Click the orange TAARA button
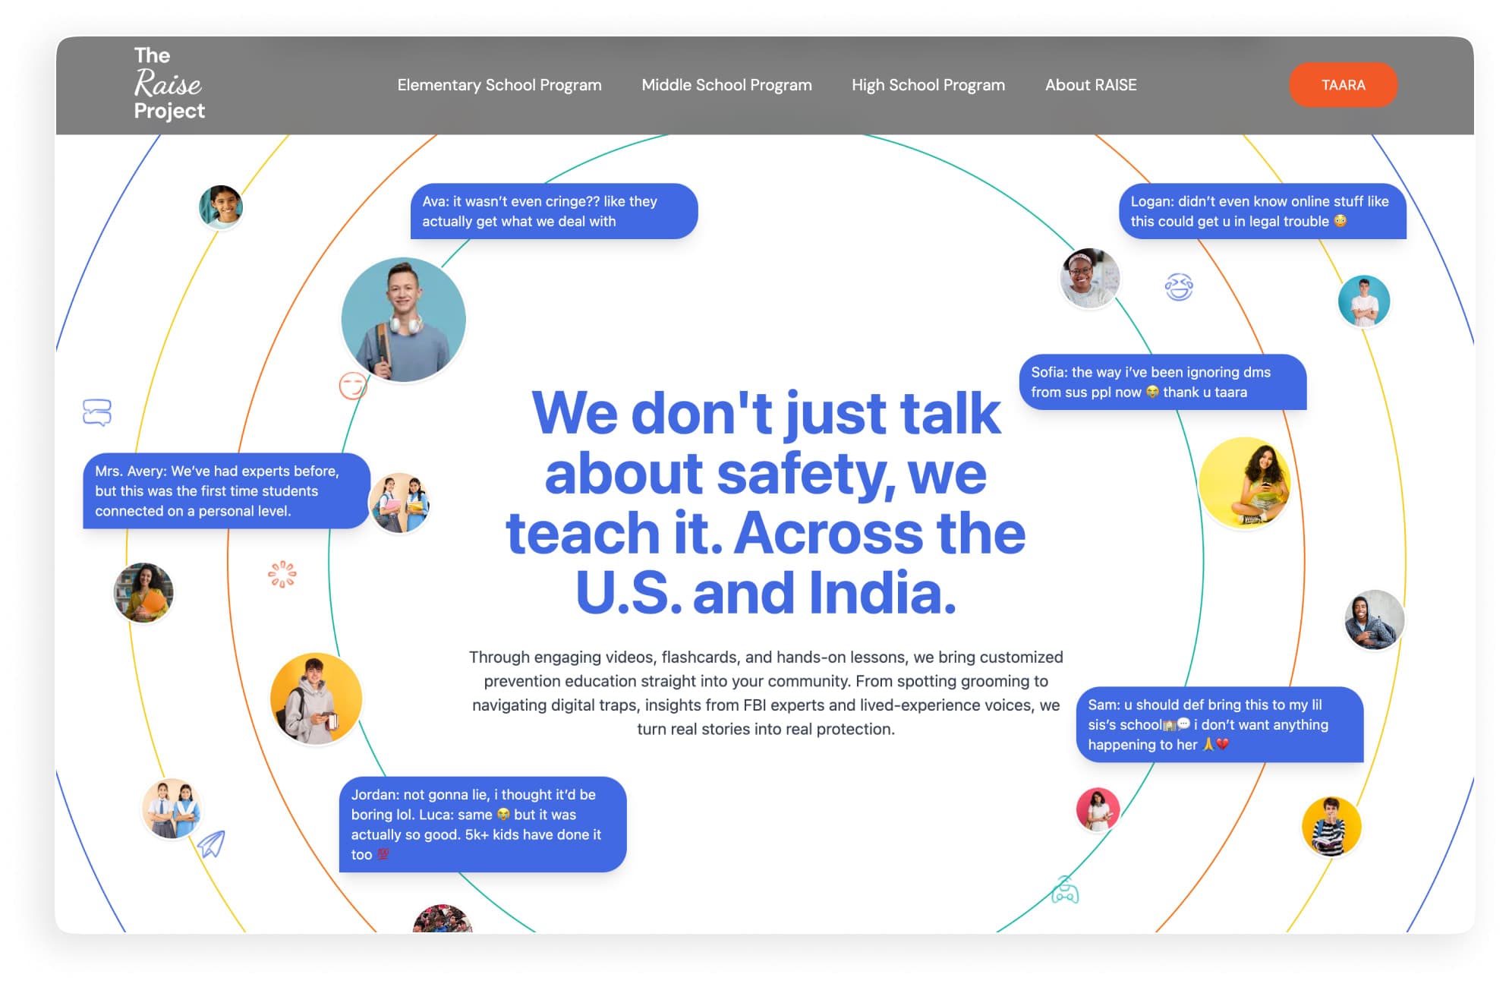 [1343, 85]
